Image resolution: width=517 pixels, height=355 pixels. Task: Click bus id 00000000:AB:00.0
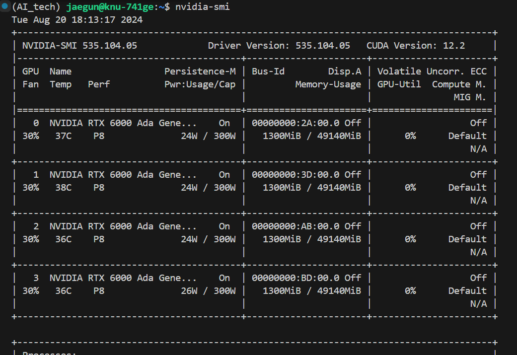tap(295, 226)
